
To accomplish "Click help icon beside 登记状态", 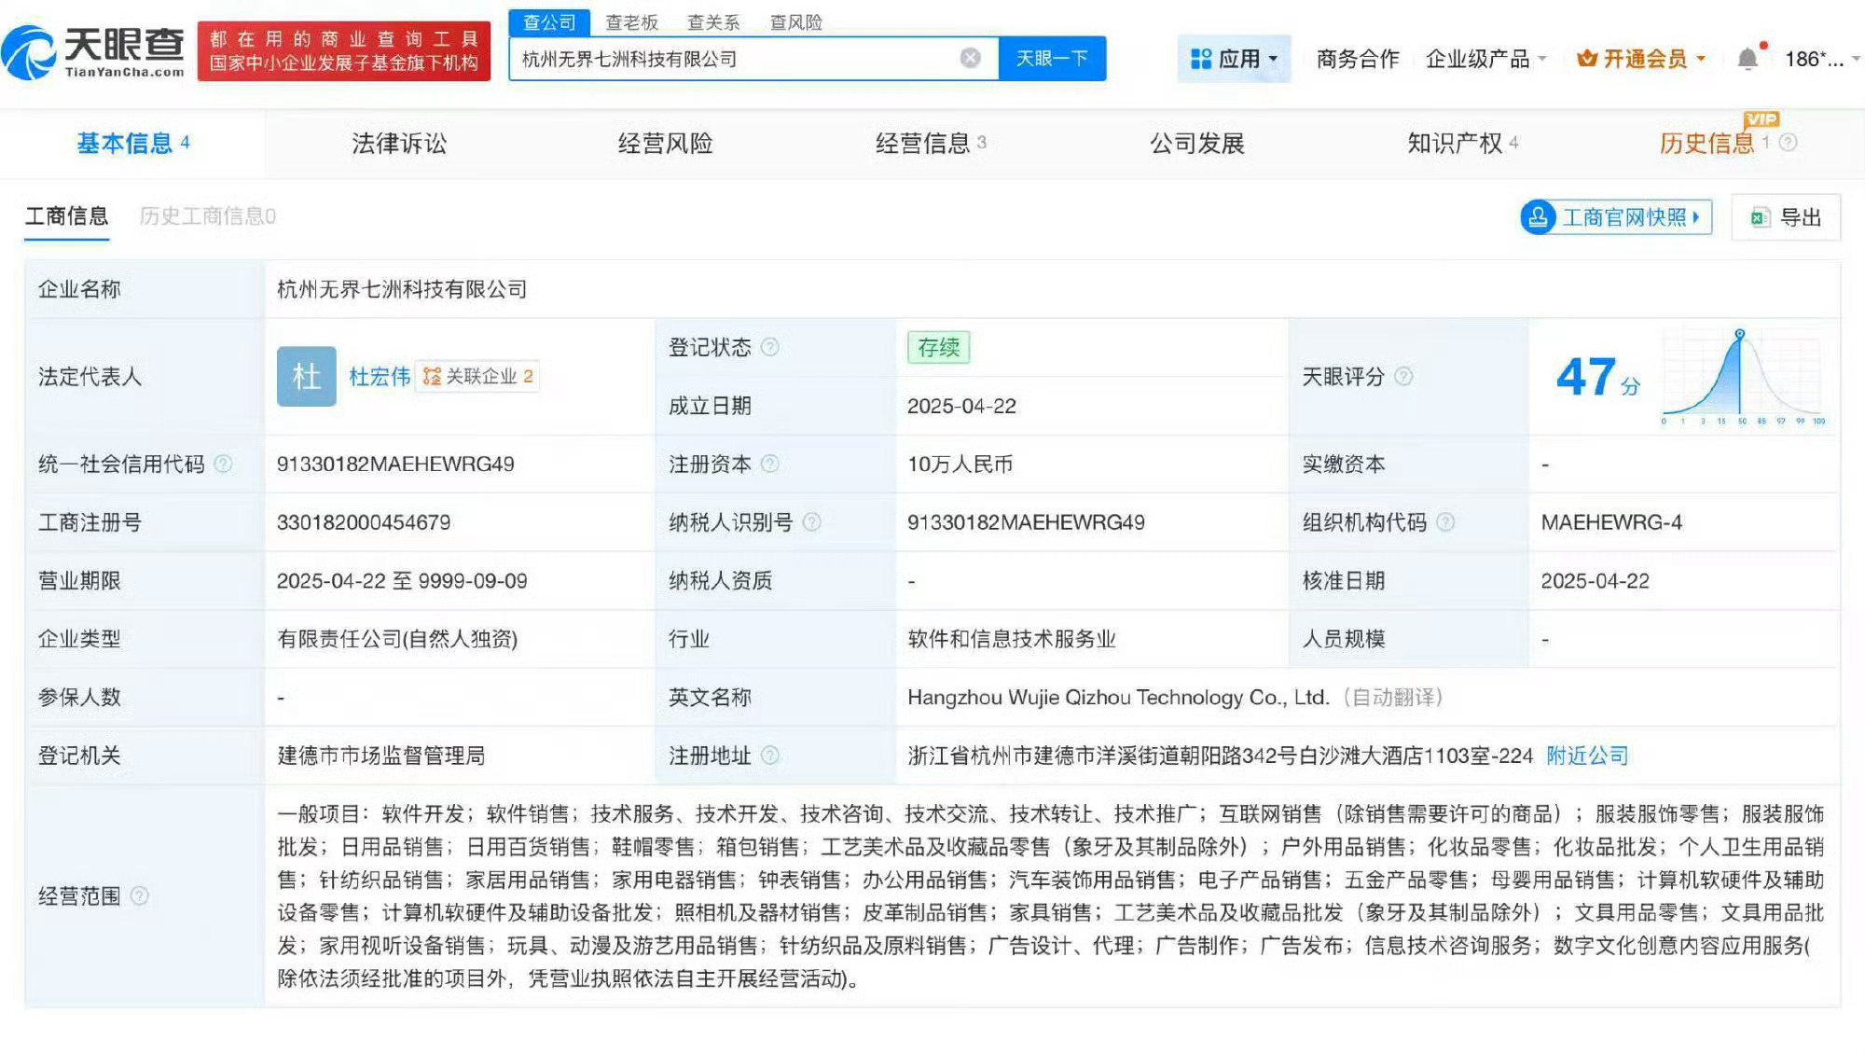I will pyautogui.click(x=770, y=347).
